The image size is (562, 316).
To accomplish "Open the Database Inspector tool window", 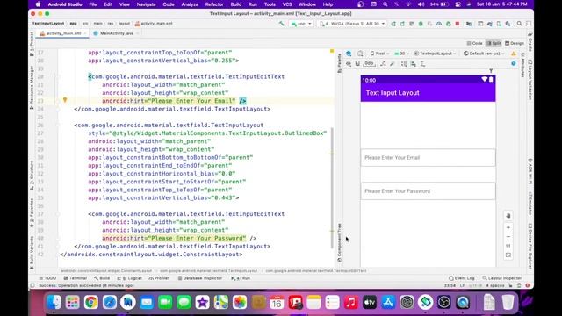I will pyautogui.click(x=200, y=278).
